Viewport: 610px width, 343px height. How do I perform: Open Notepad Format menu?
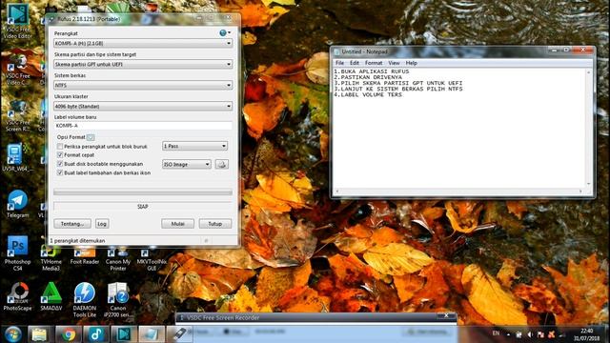(374, 63)
